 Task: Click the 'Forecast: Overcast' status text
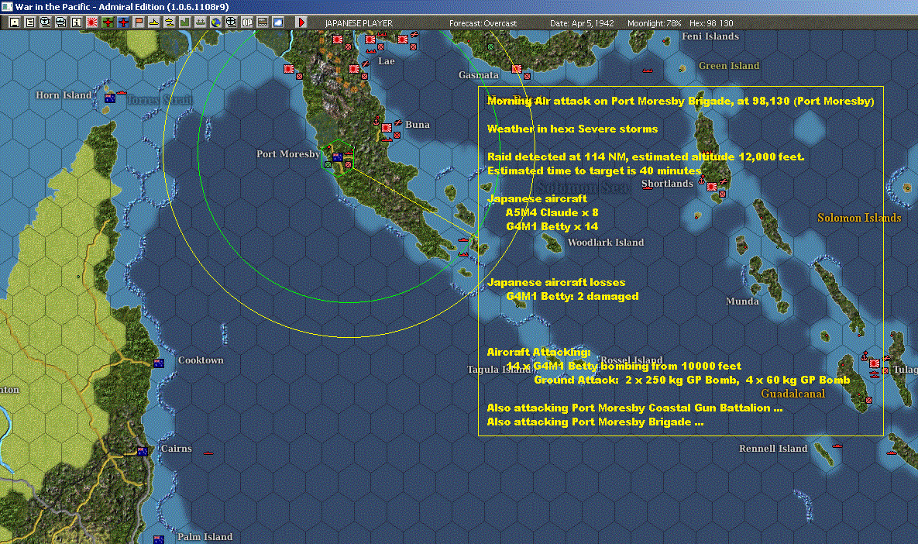pyautogui.click(x=483, y=23)
